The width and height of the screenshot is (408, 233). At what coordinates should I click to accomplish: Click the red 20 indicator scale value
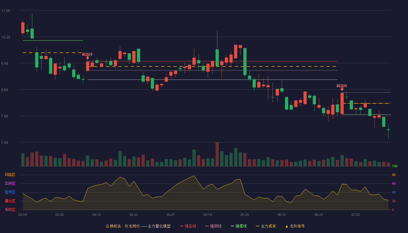coord(394,201)
